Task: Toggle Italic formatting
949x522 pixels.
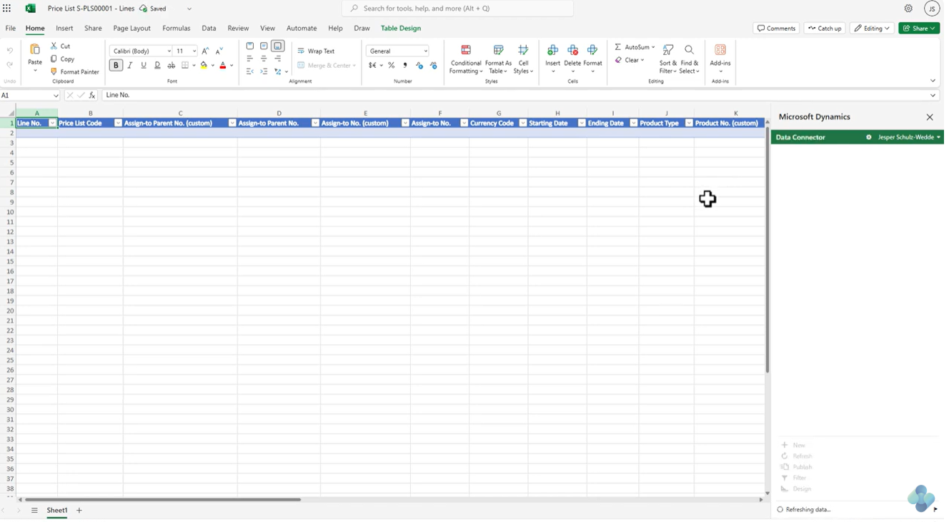Action: 129,65
